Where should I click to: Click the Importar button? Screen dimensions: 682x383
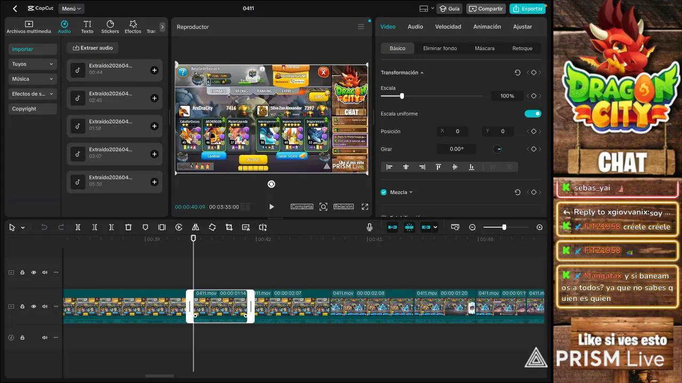(x=33, y=49)
